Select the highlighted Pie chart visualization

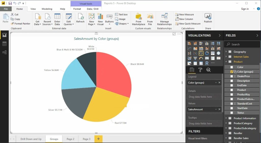(201, 53)
